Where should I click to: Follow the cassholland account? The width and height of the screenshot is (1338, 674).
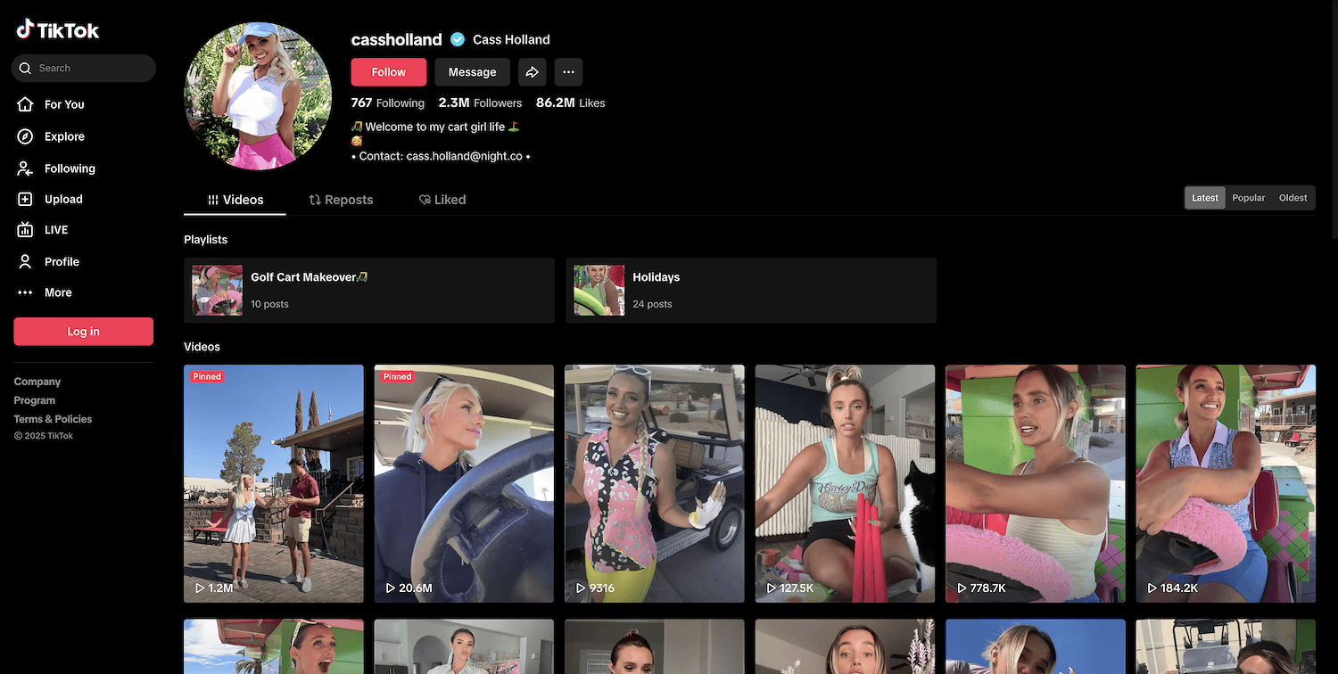pos(388,72)
